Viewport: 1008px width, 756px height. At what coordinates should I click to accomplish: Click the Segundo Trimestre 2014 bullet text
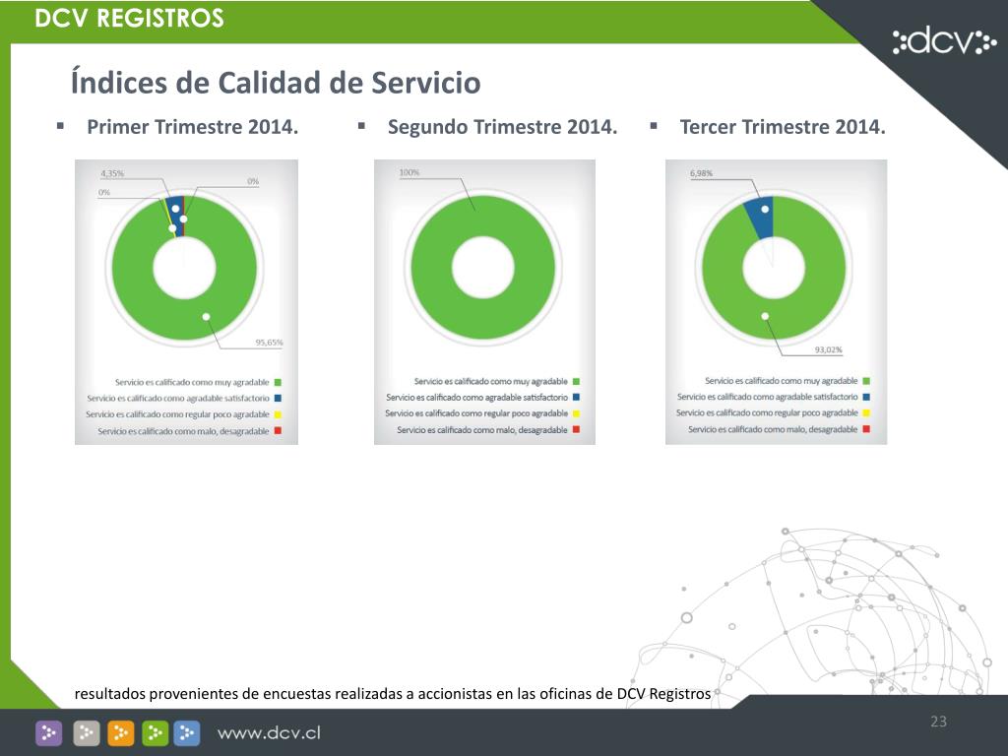(x=502, y=127)
